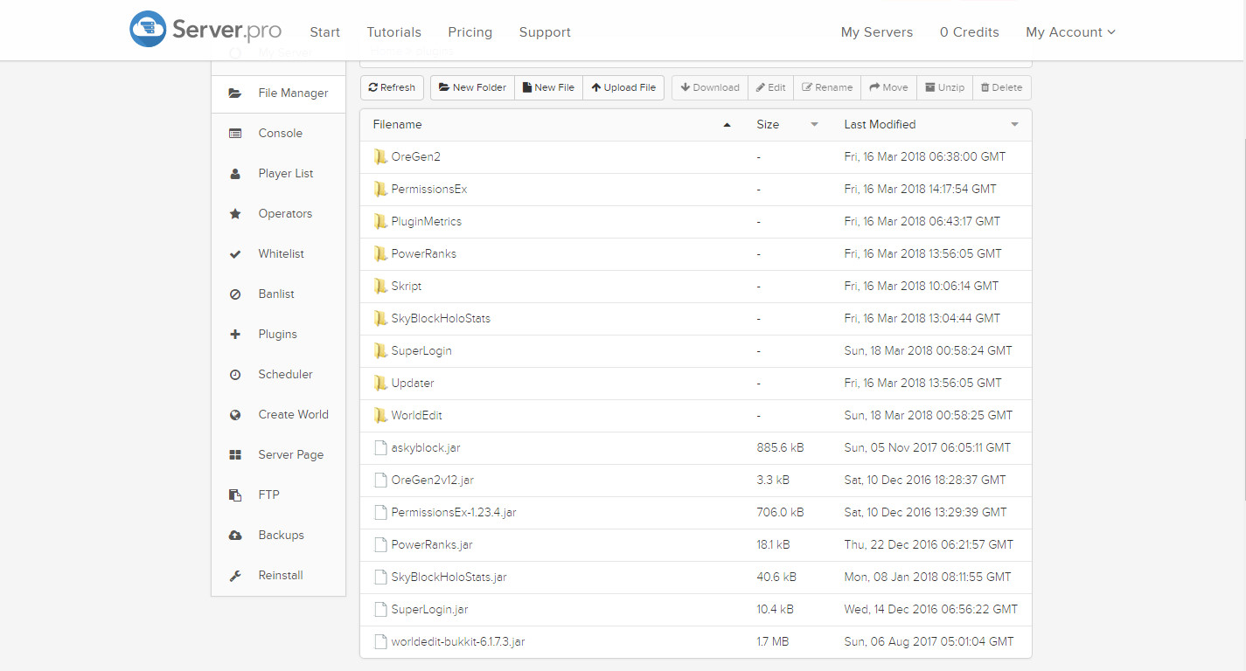
Task: Click the Server.pro cloud logo
Action: [148, 29]
